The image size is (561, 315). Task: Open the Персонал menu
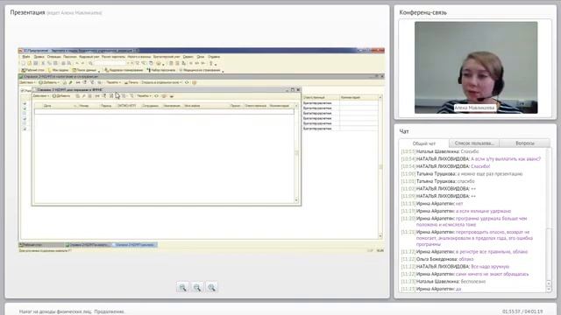(70, 57)
